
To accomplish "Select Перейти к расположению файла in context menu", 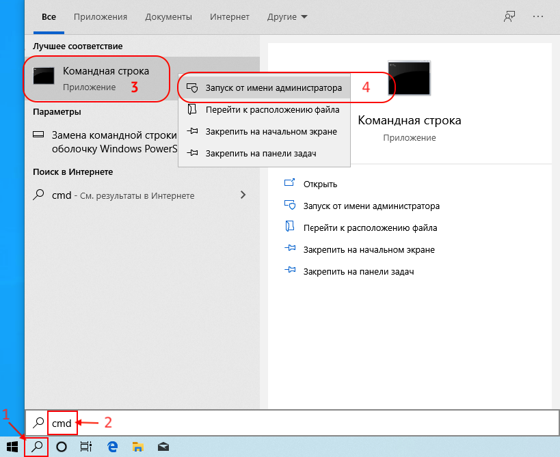I will tap(271, 109).
